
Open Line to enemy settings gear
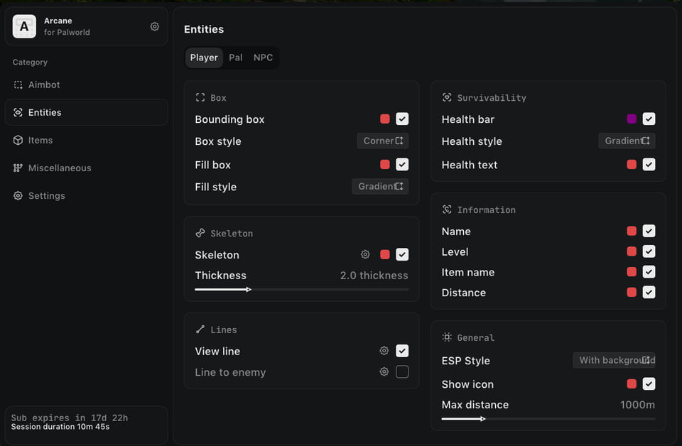point(384,371)
